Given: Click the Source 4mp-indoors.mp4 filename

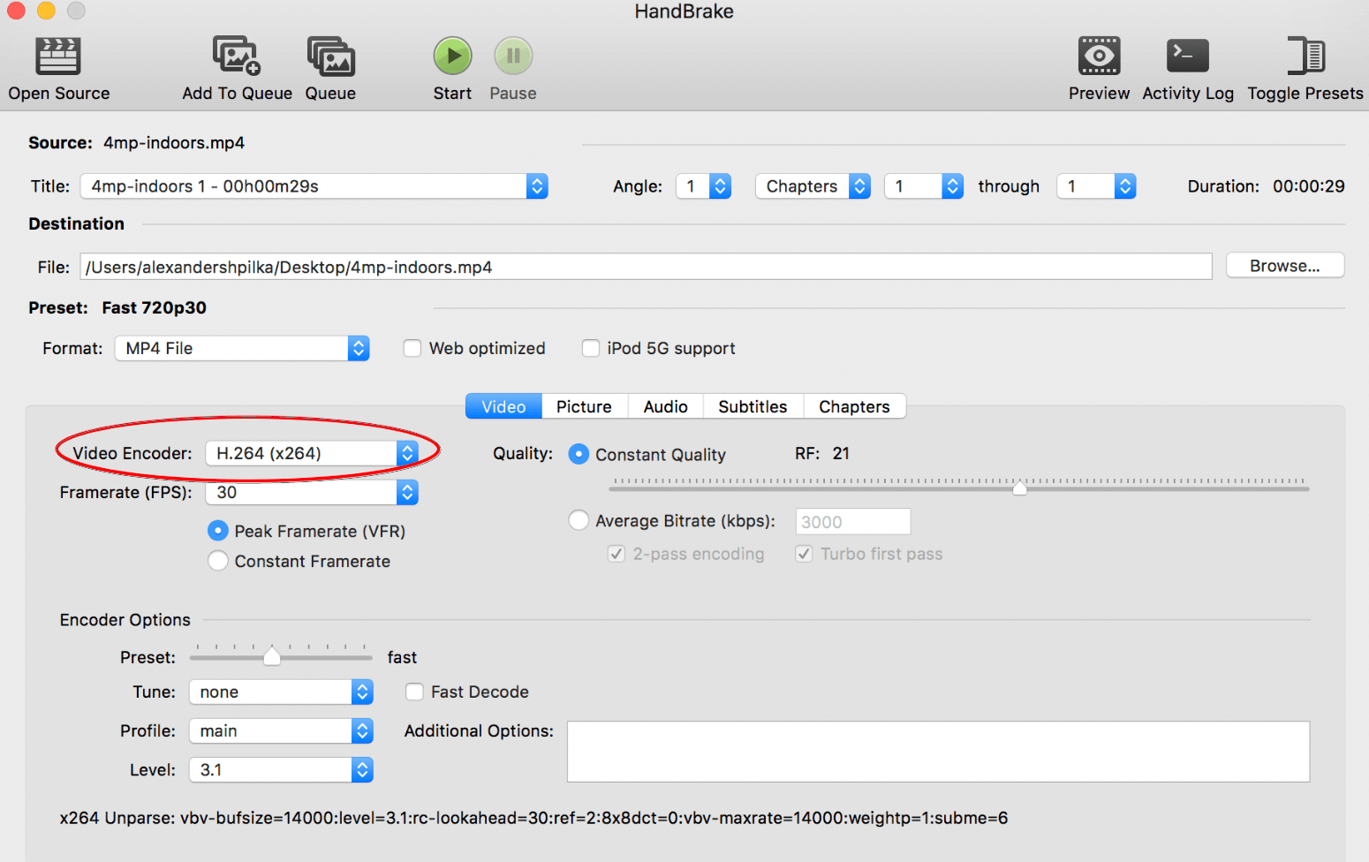Looking at the screenshot, I should [x=174, y=143].
